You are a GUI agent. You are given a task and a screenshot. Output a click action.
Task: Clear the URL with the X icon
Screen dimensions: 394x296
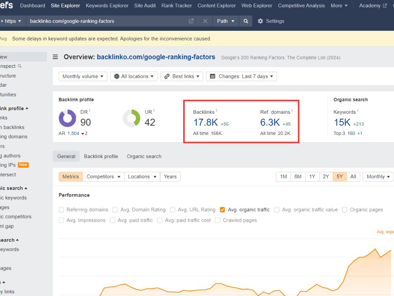pyautogui.click(x=205, y=21)
